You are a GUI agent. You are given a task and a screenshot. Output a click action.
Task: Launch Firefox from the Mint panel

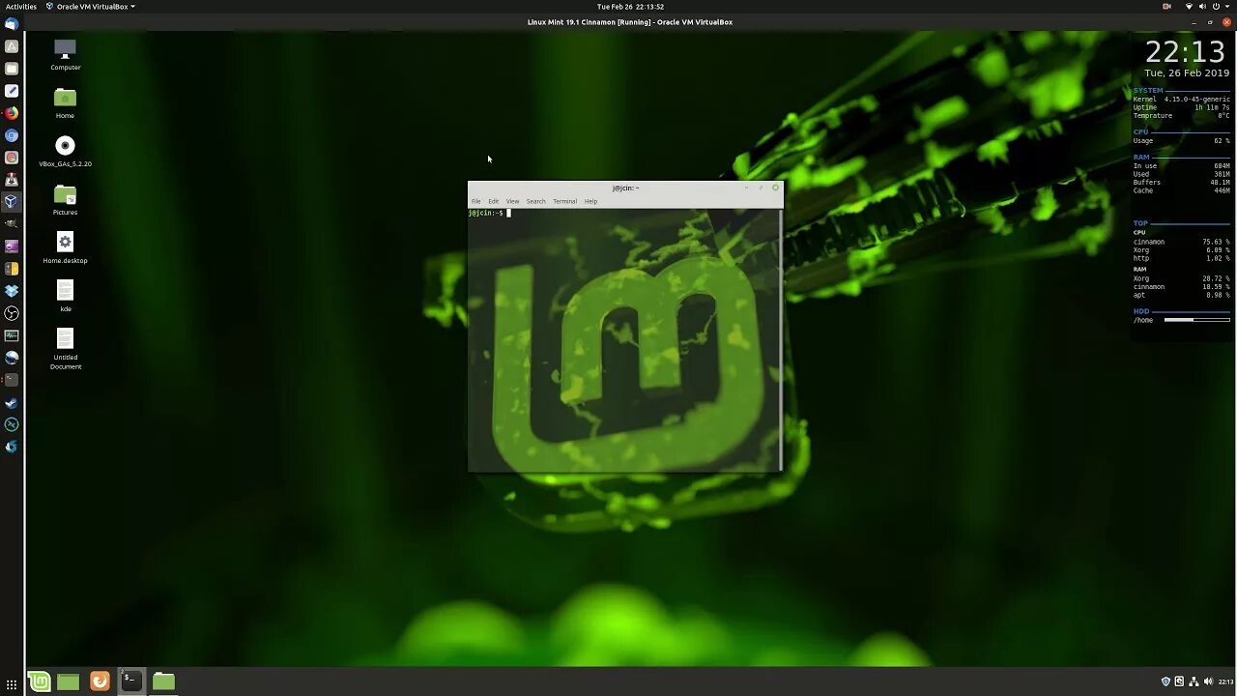[x=100, y=681]
